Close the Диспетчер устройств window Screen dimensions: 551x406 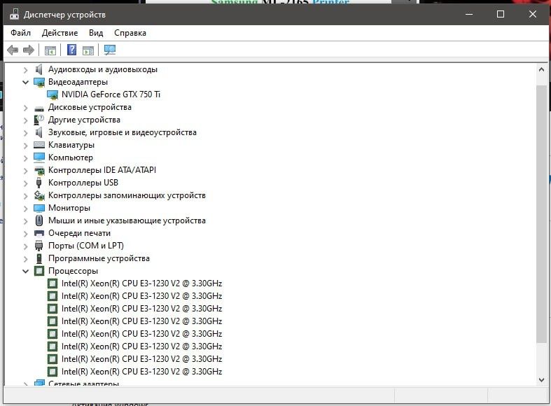(532, 14)
